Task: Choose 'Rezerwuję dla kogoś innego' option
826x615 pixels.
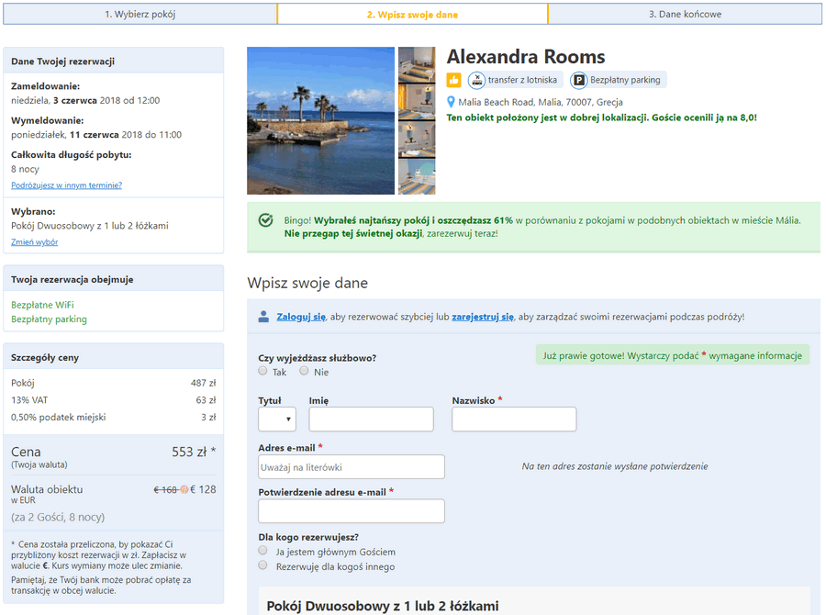Action: (x=262, y=565)
